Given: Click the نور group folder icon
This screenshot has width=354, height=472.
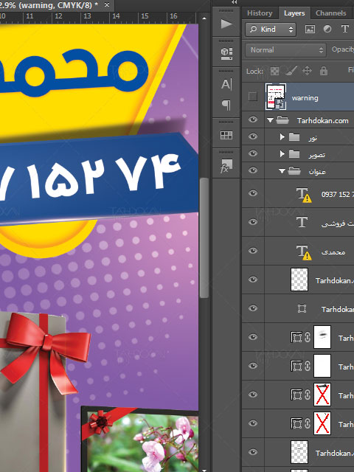Looking at the screenshot, I should 294,137.
